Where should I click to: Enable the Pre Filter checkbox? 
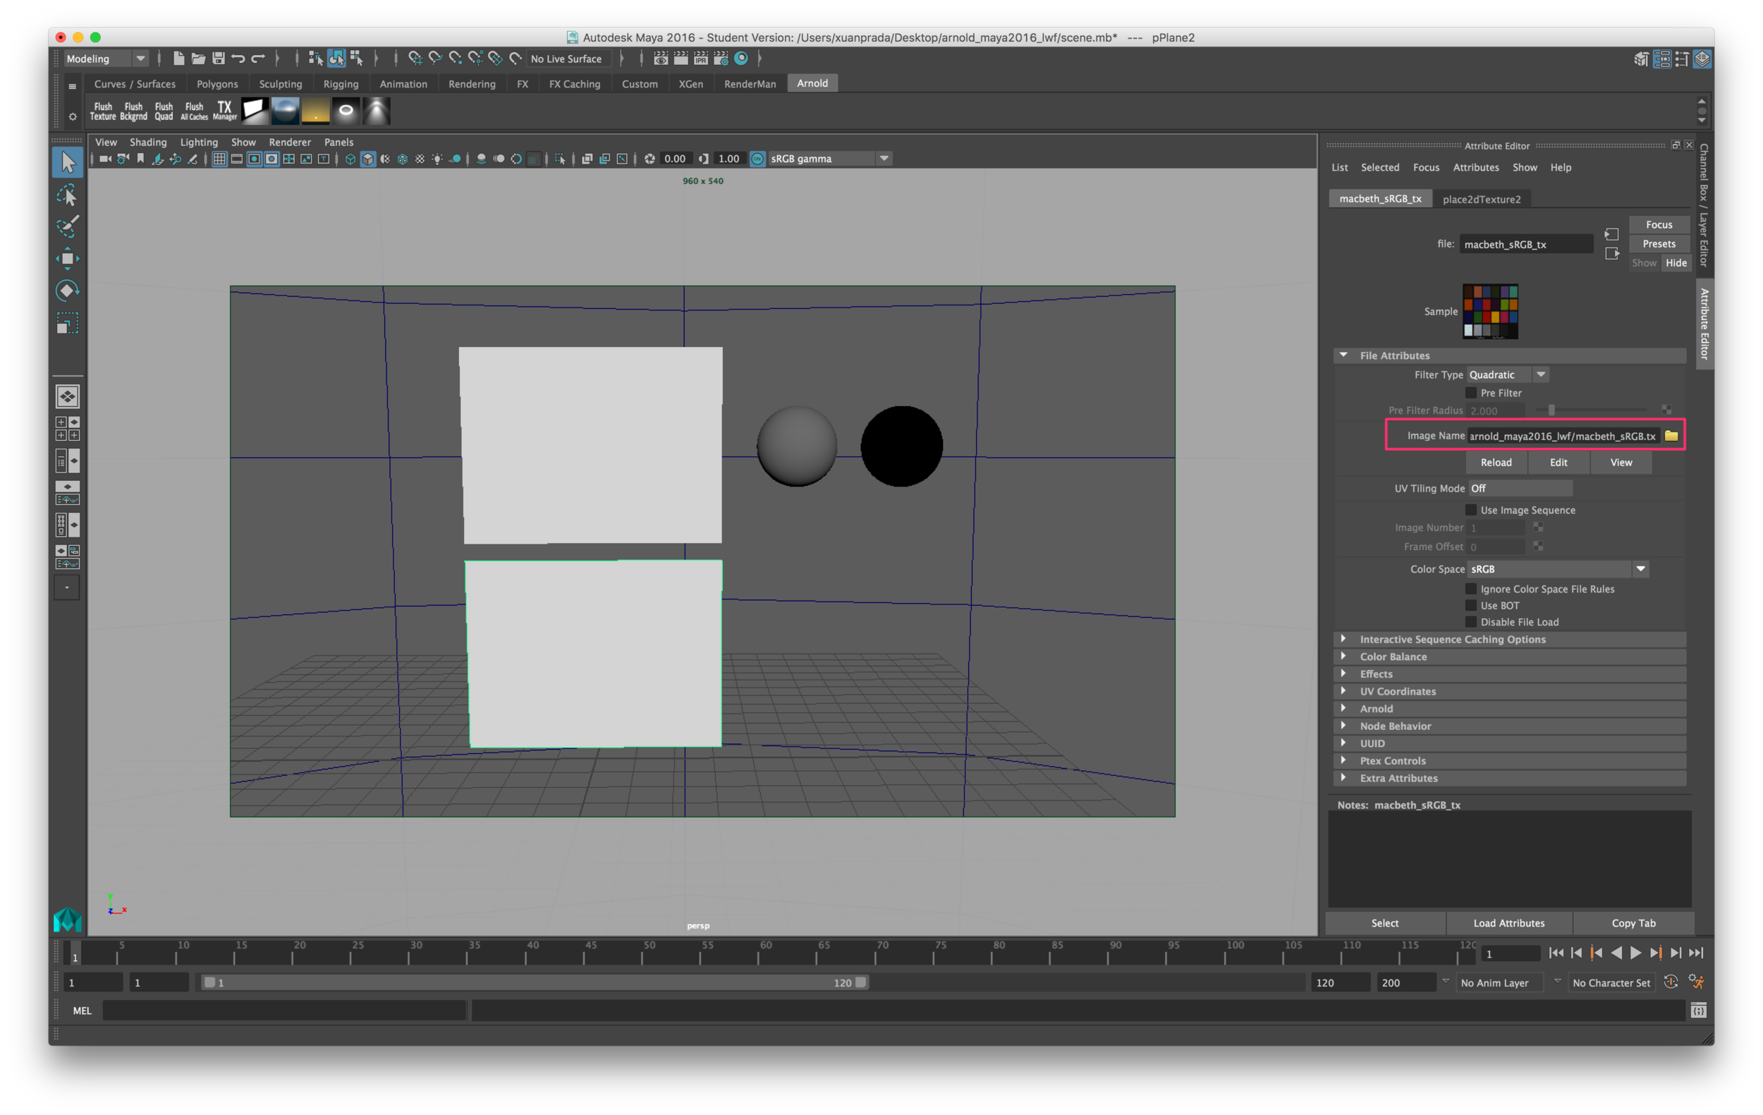[1471, 392]
